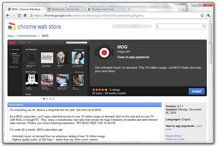This screenshot has width=217, height=147.
Task: Click the Languages: English text
Action: click(x=178, y=119)
